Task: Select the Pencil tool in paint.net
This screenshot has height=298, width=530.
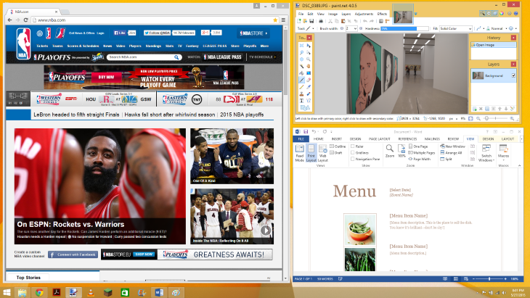Action: (x=301, y=87)
